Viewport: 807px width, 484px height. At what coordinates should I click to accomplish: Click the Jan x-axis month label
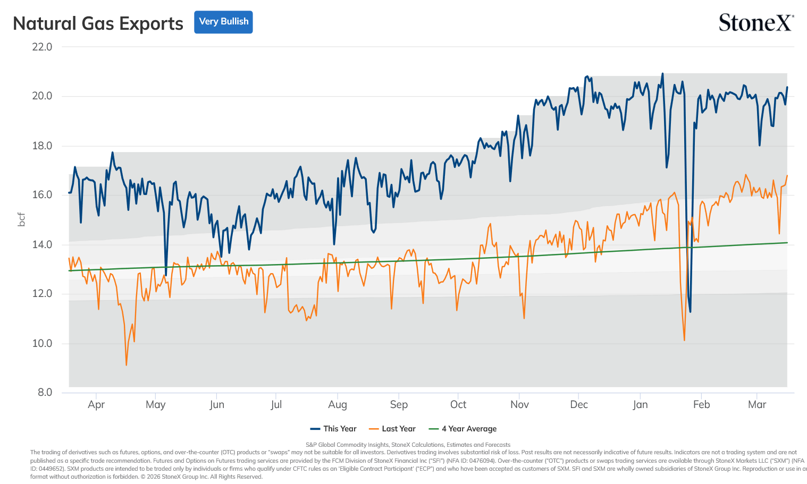[640, 404]
